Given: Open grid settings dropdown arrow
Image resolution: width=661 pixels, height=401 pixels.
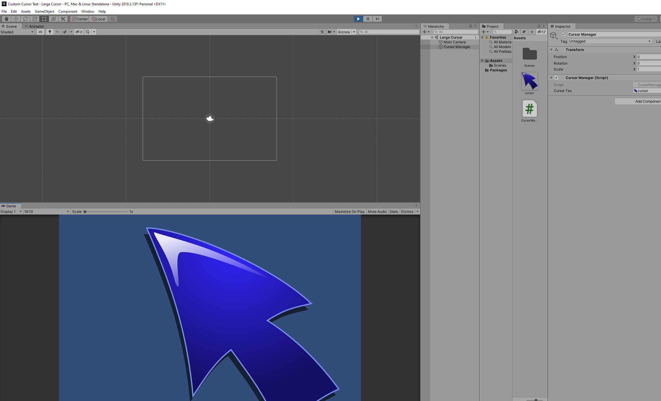Looking at the screenshot, I should point(94,32).
